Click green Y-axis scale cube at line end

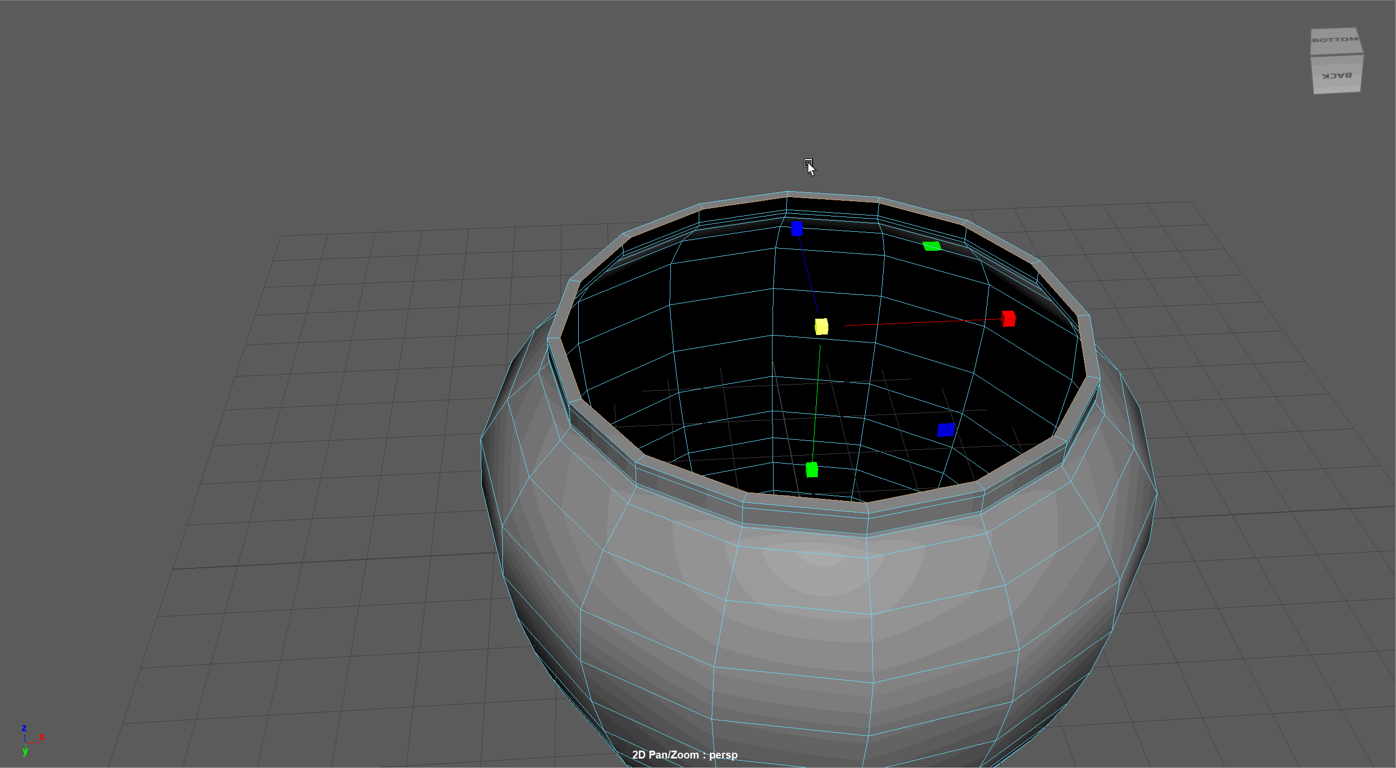811,469
